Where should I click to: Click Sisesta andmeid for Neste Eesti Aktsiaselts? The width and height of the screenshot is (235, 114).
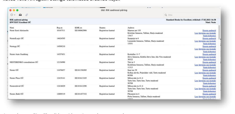coord(209,31)
